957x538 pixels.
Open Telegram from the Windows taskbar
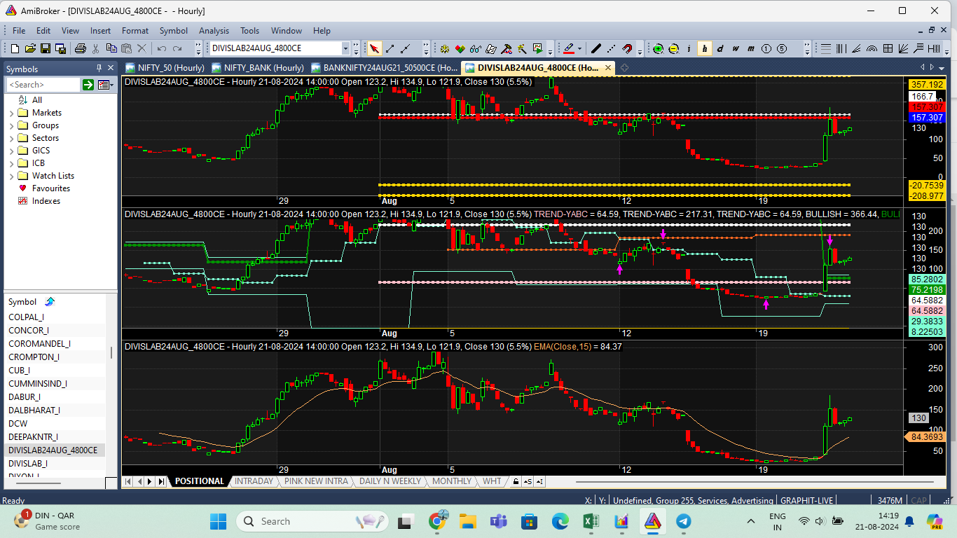[683, 521]
